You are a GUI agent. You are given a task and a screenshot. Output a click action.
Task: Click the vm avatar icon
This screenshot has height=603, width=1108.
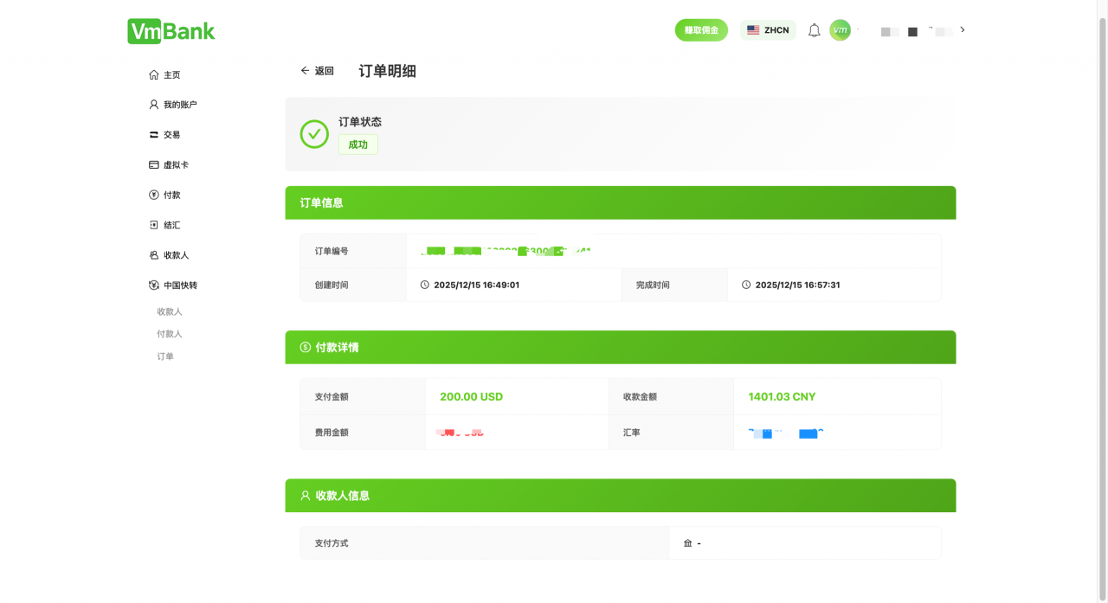point(840,29)
